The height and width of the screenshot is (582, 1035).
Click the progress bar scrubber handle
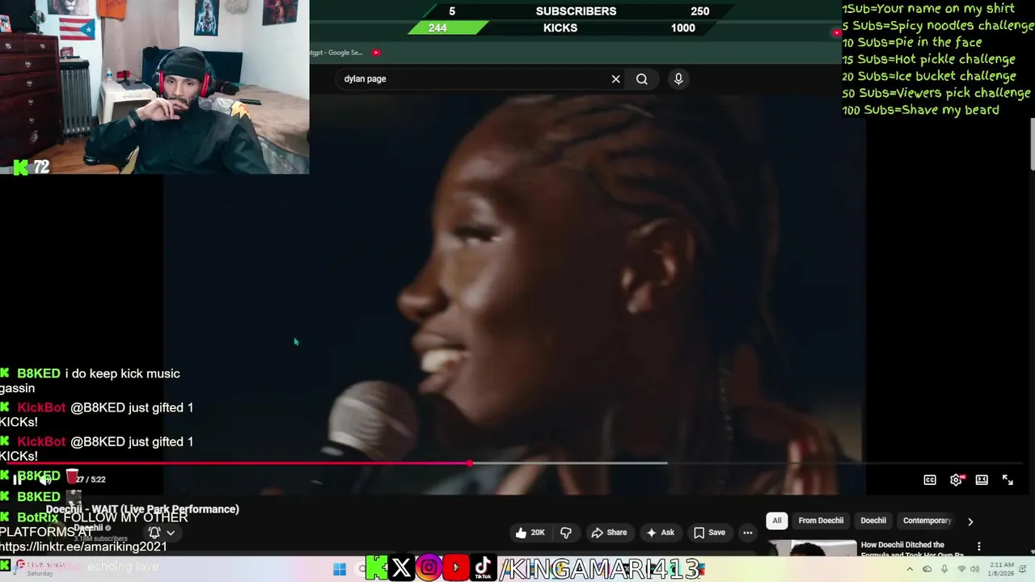pos(470,463)
